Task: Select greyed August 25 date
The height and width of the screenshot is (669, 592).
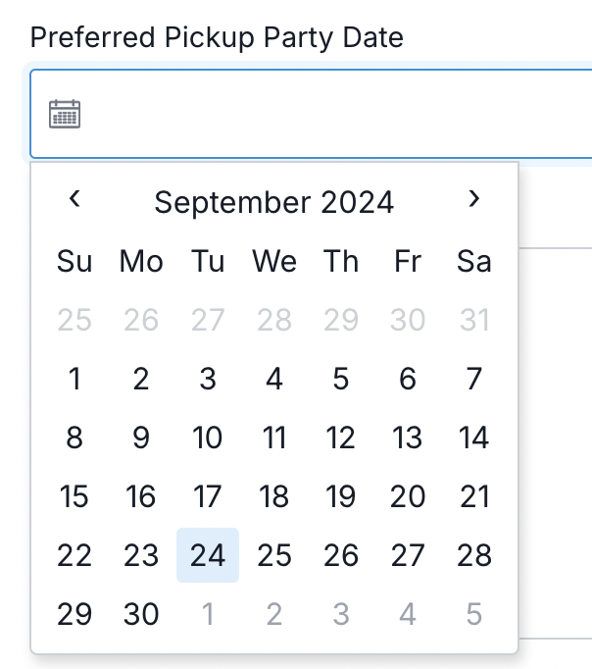Action: click(74, 320)
